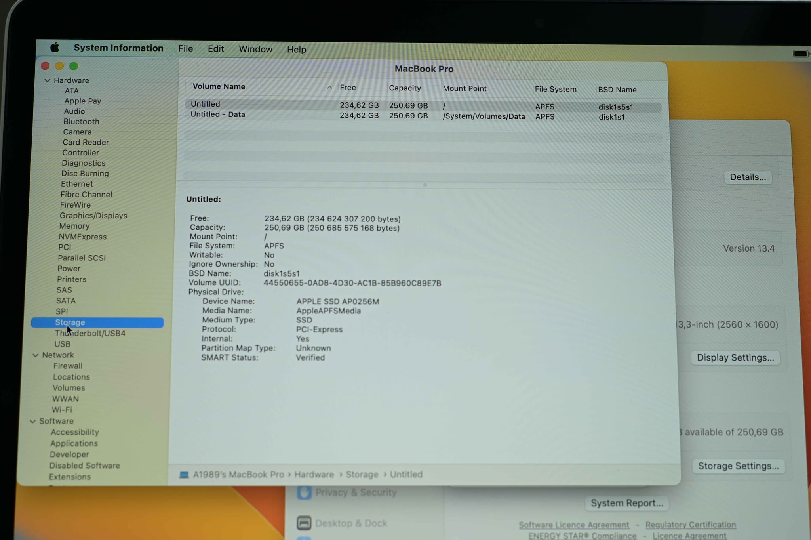Collapse the Network section
This screenshot has height=540, width=811.
coord(36,355)
